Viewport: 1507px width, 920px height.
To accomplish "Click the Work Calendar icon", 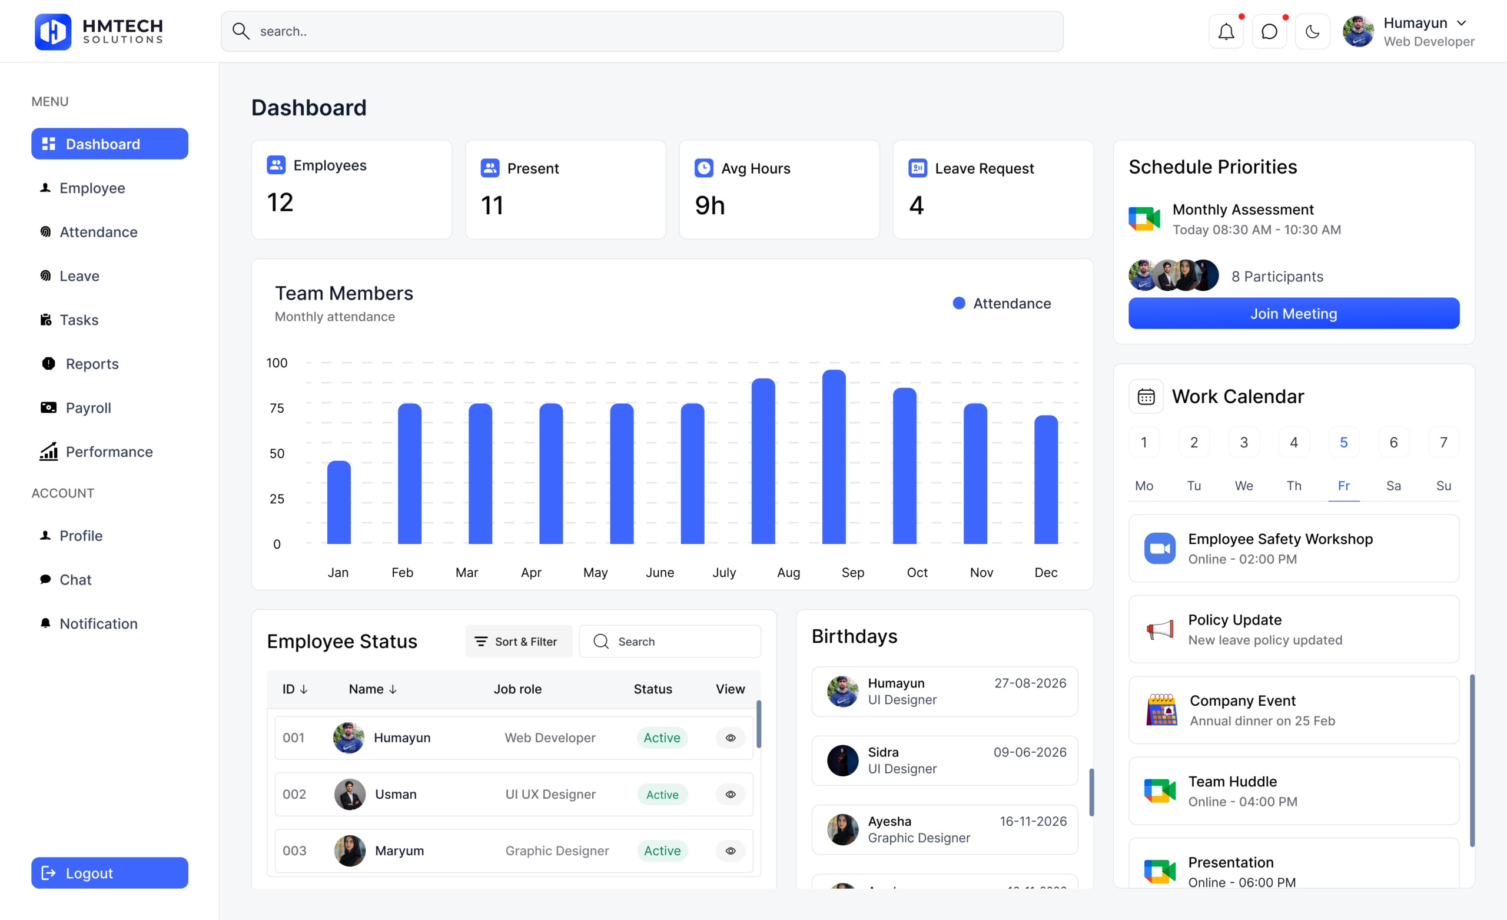I will [x=1146, y=397].
